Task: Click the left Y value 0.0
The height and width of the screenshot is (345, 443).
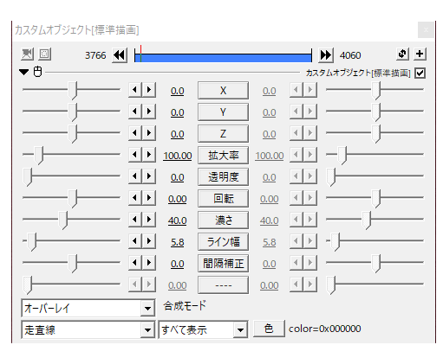Action: [178, 112]
